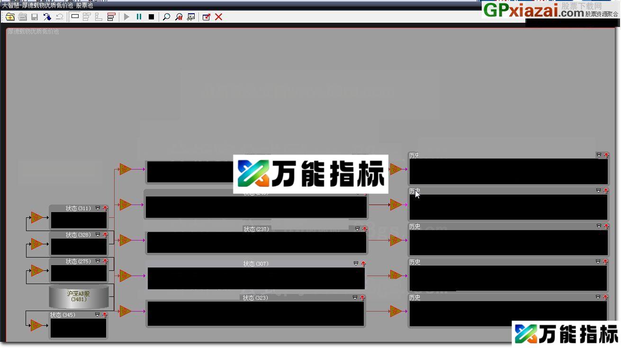Viewport: 621px width, 348px height.
Task: Open the dropdown on the bottom 历史 panel
Action: (x=598, y=297)
